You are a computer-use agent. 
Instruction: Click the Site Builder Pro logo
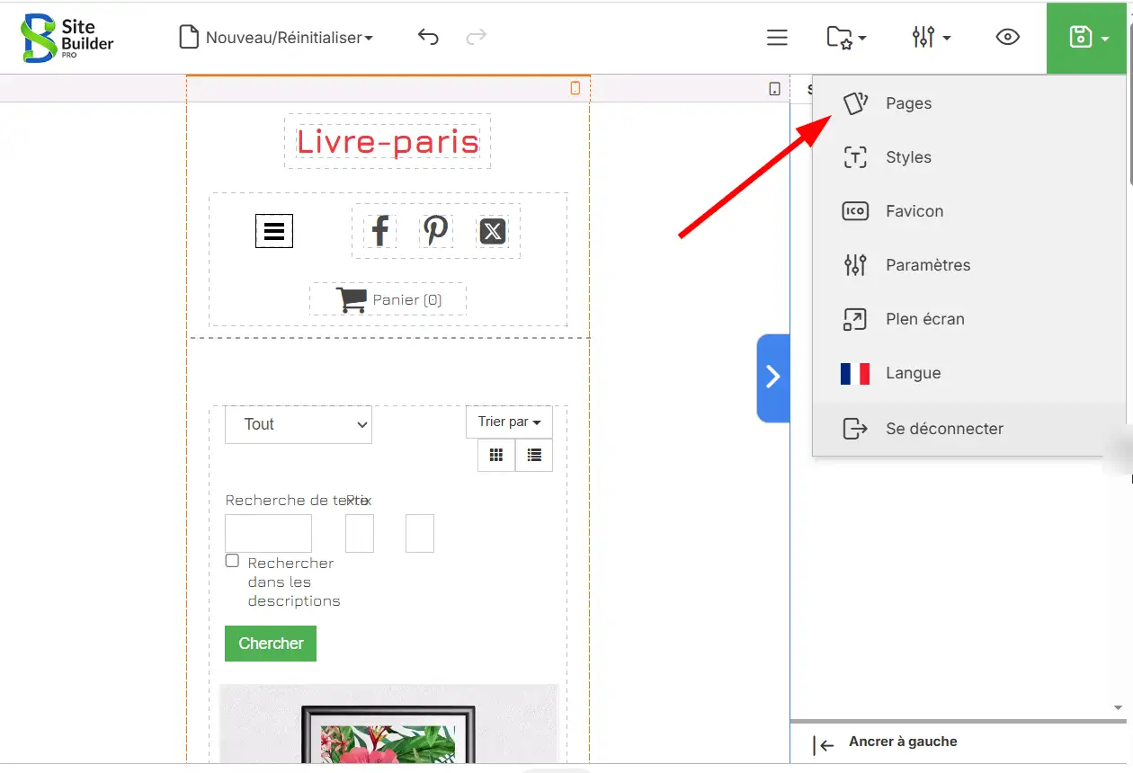coord(67,38)
